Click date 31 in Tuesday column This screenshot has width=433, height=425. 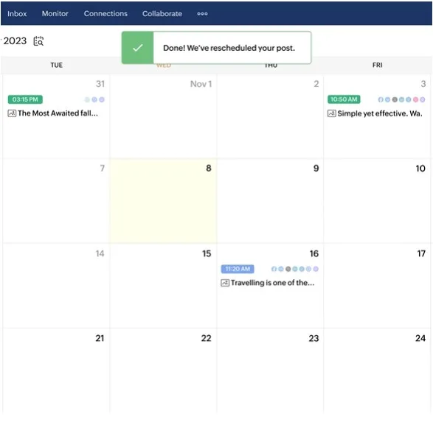100,84
